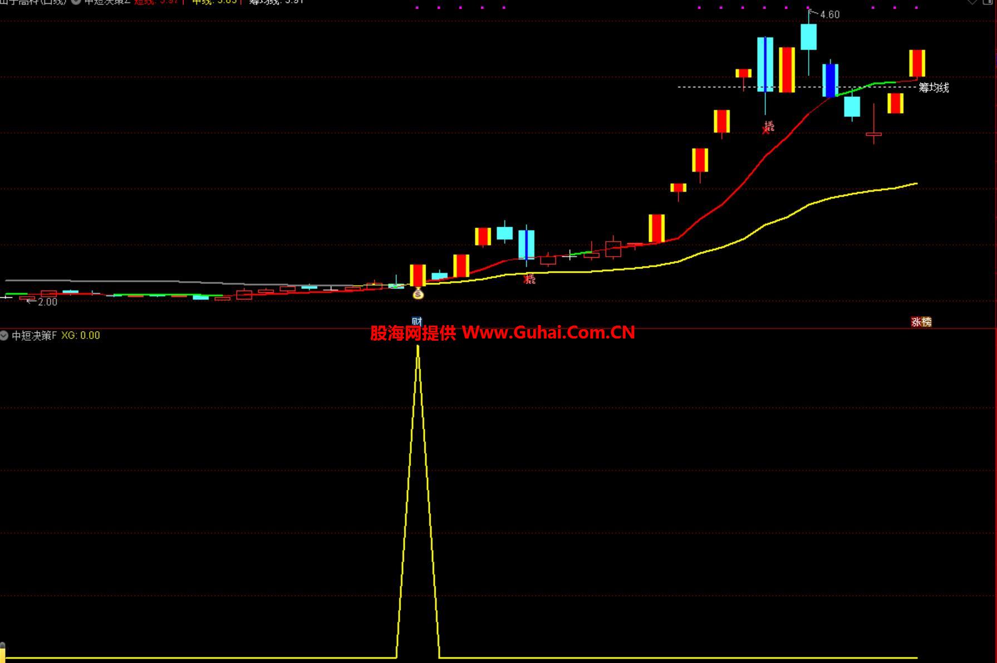The width and height of the screenshot is (997, 663).
Task: Open the 财 marker below the chart
Action: pyautogui.click(x=417, y=321)
